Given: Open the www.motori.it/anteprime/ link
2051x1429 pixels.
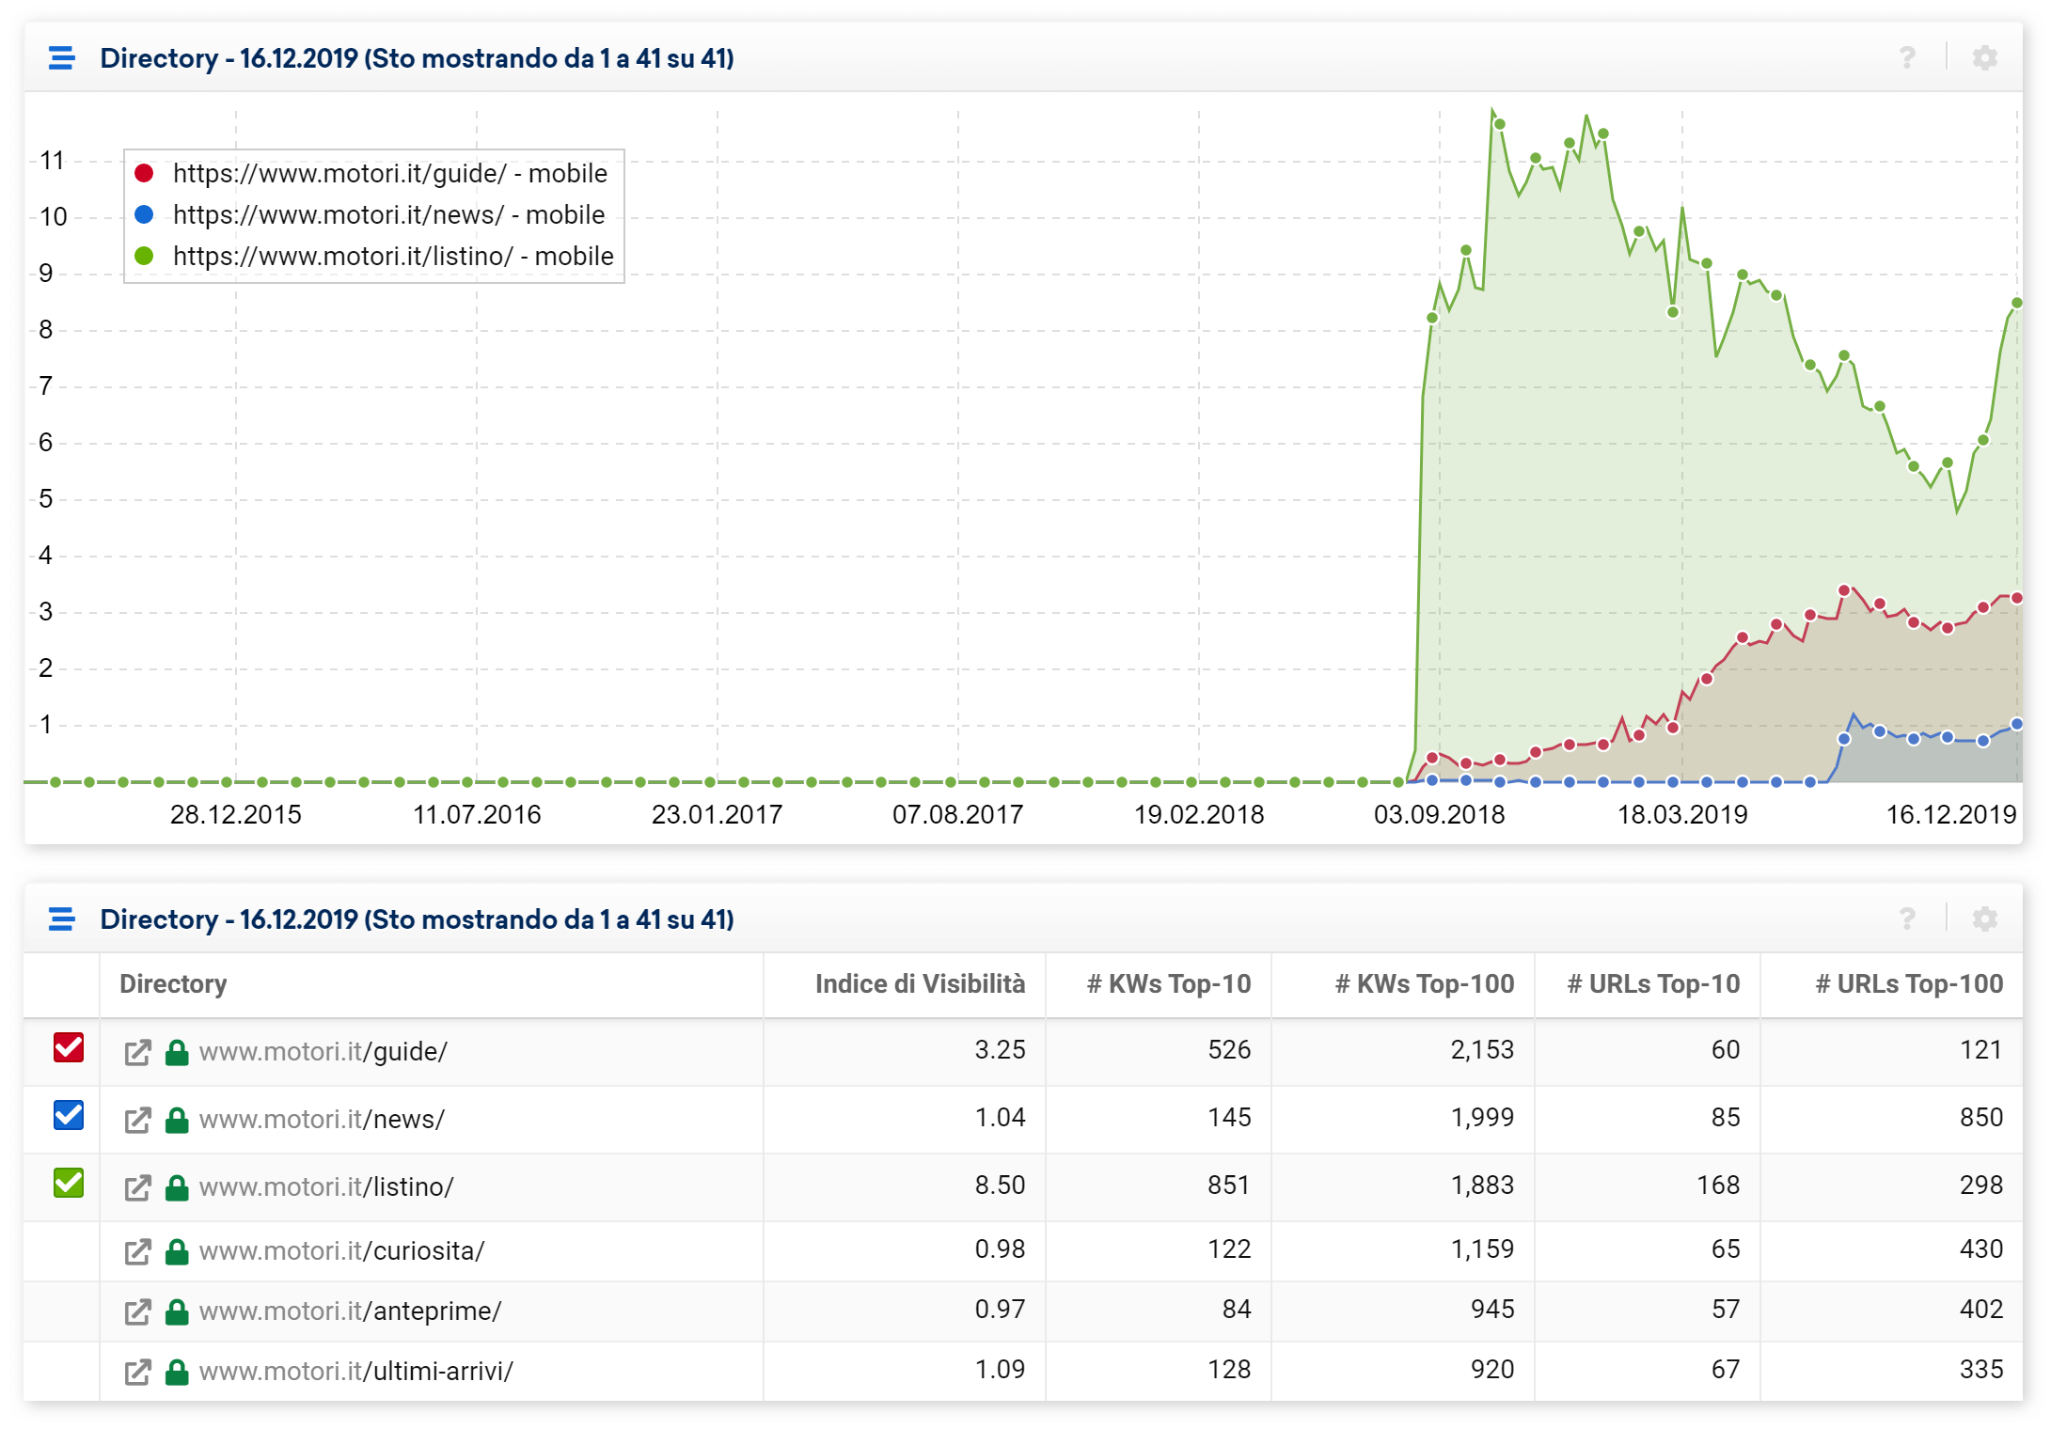Looking at the screenshot, I should coord(350,1311).
